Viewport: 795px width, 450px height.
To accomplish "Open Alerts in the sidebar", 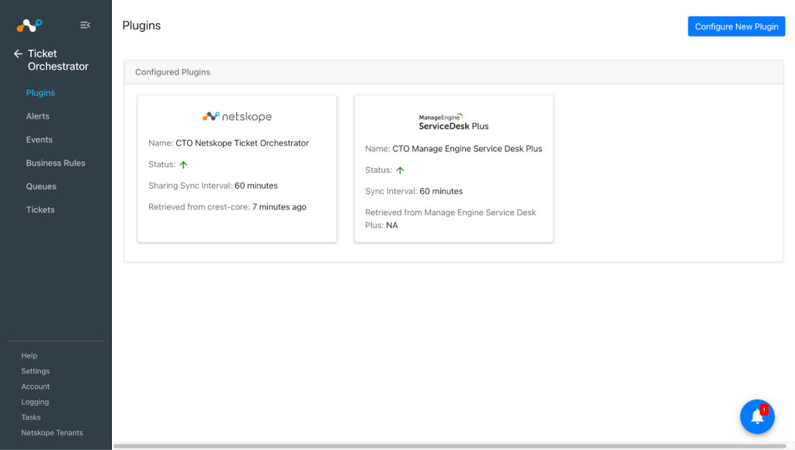I will (37, 116).
